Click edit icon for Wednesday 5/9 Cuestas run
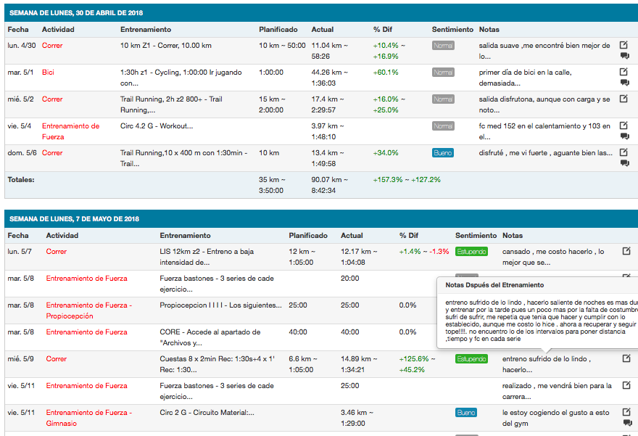 click(626, 358)
